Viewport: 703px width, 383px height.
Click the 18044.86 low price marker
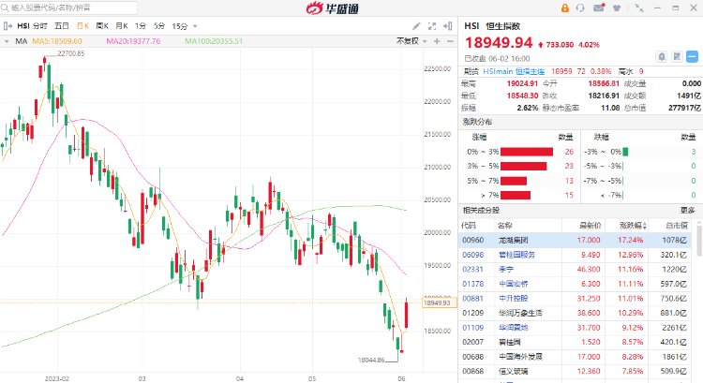coord(371,360)
